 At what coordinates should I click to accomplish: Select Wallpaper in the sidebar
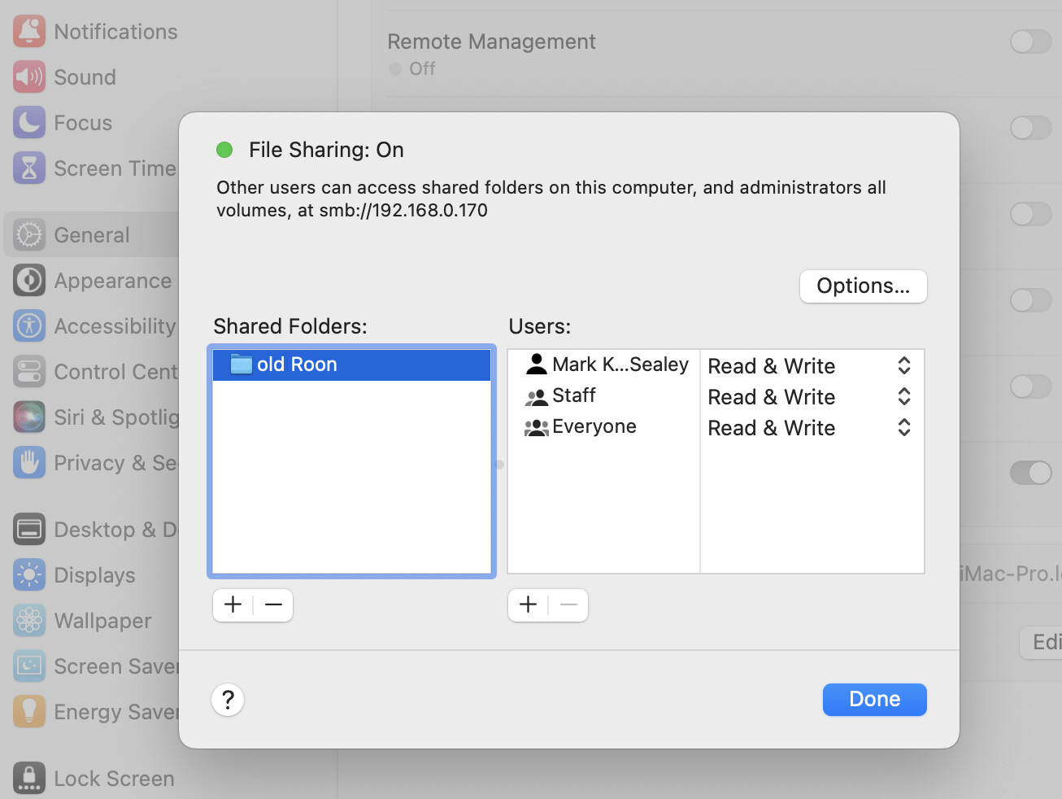(102, 621)
